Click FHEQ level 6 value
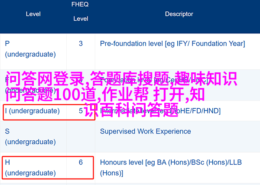 click(81, 162)
